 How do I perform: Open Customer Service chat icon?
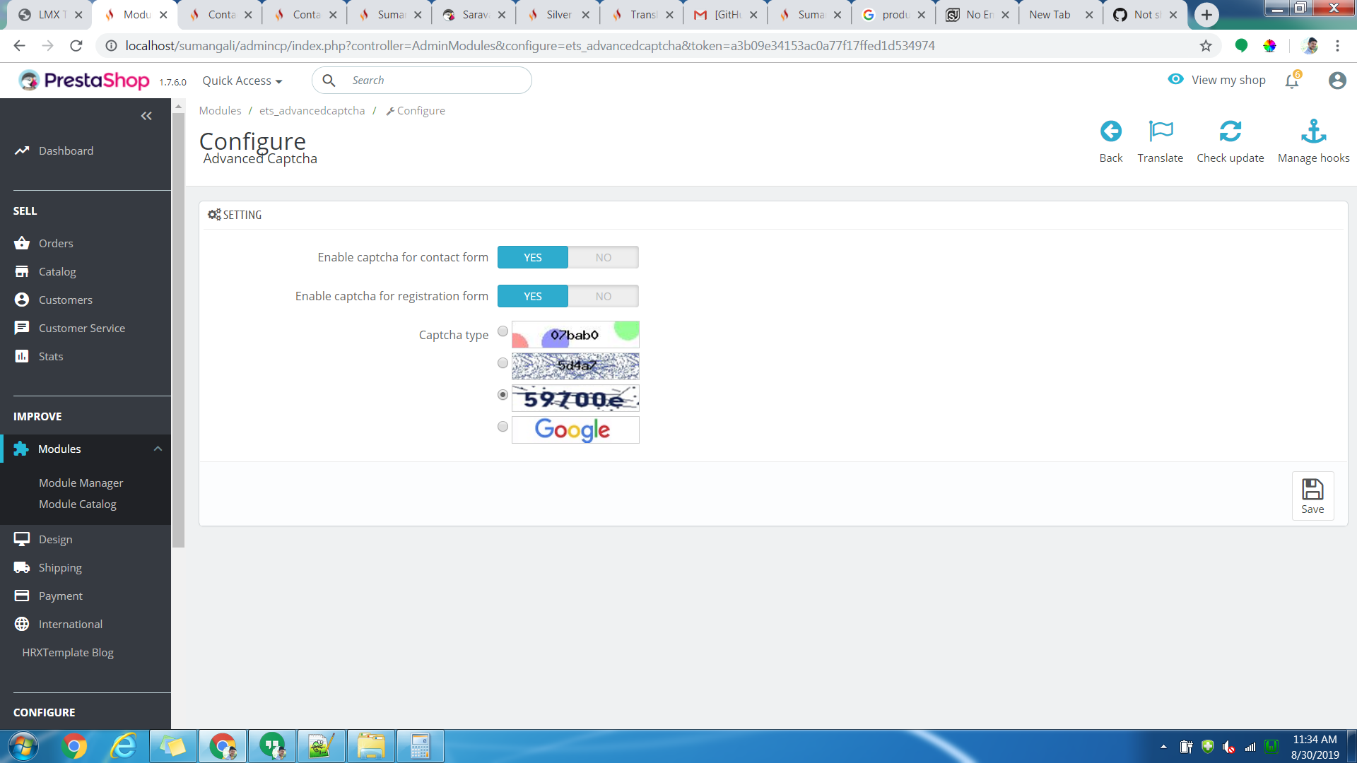(x=22, y=327)
